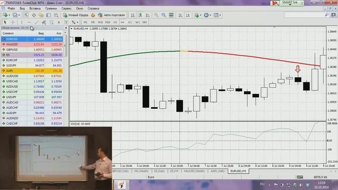Switch timeframe to H1

click(x=115, y=22)
